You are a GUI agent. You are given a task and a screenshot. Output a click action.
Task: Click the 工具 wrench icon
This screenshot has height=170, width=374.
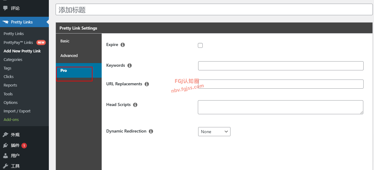(x=5, y=166)
